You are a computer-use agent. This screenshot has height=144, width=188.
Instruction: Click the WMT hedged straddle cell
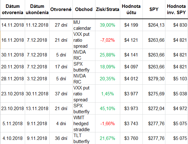[x=84, y=124]
